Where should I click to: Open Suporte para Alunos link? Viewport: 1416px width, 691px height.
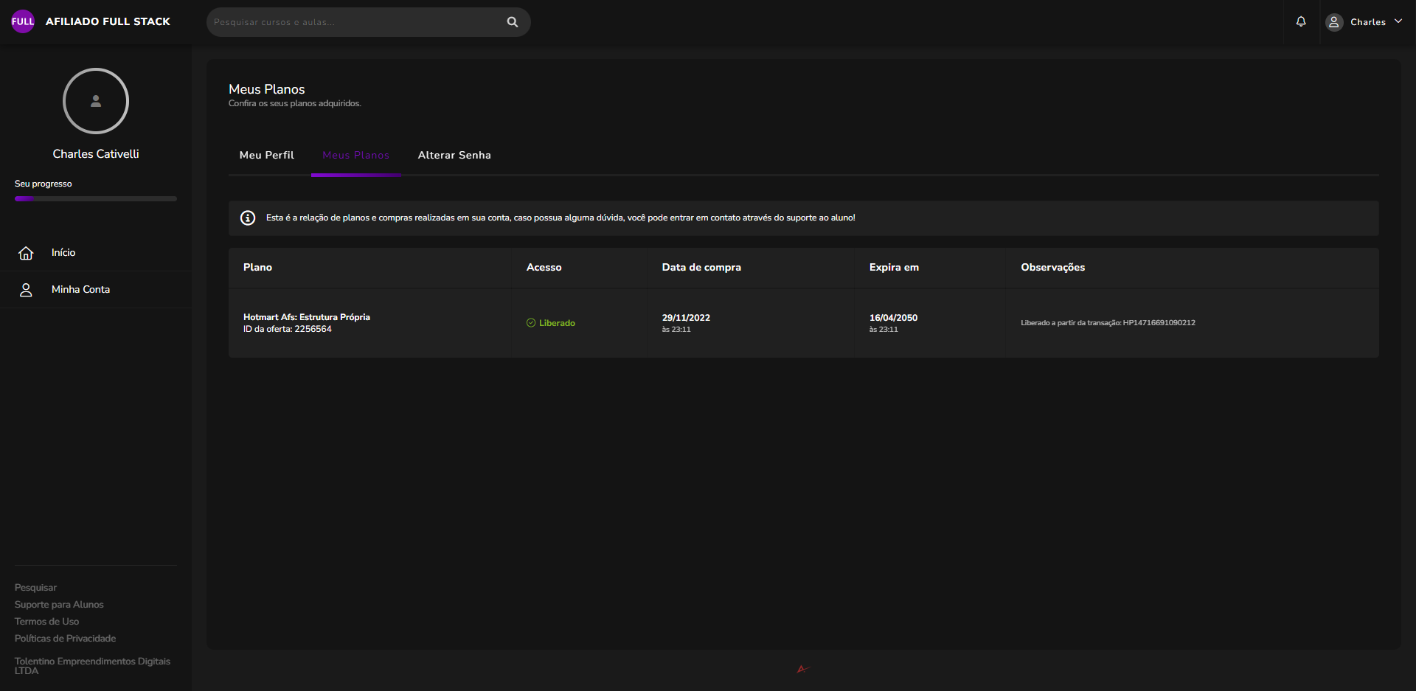point(59,605)
